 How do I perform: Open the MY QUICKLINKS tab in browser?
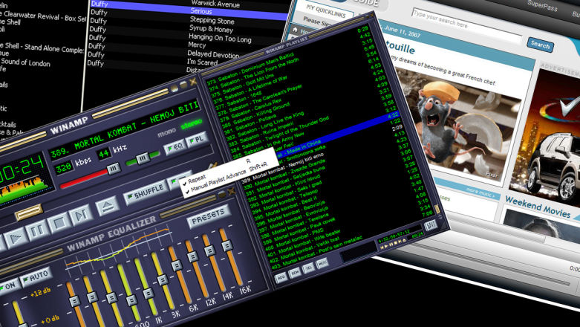[x=325, y=11]
